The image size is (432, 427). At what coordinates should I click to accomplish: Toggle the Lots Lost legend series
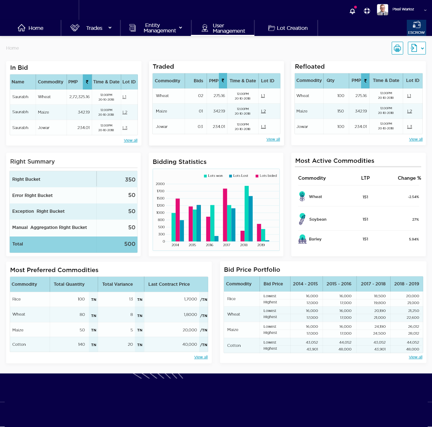[x=238, y=176]
